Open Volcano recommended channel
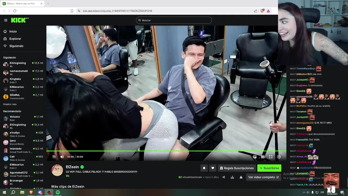Viewport: 348px width, 196px height. 23,118
